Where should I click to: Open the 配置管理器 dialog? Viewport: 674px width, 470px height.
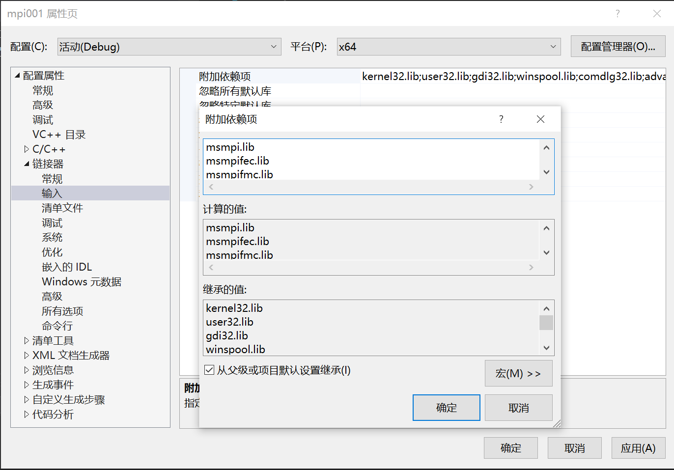(618, 46)
